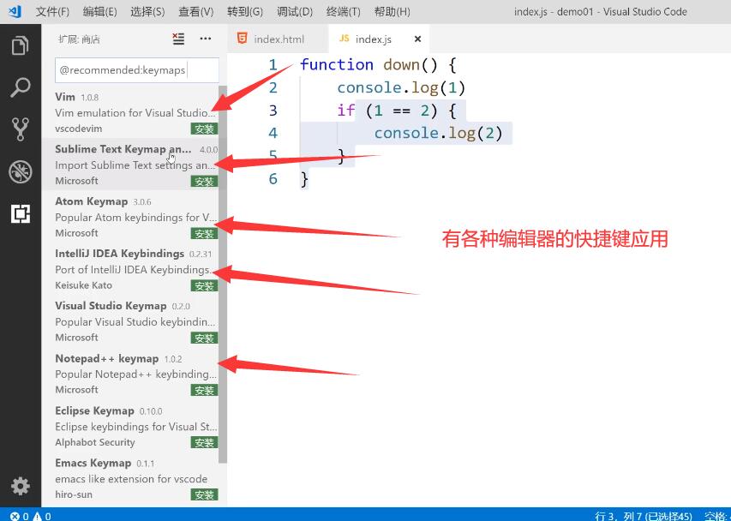This screenshot has width=731, height=521.
Task: Click the hiro-sun publisher name
Action: pos(74,494)
